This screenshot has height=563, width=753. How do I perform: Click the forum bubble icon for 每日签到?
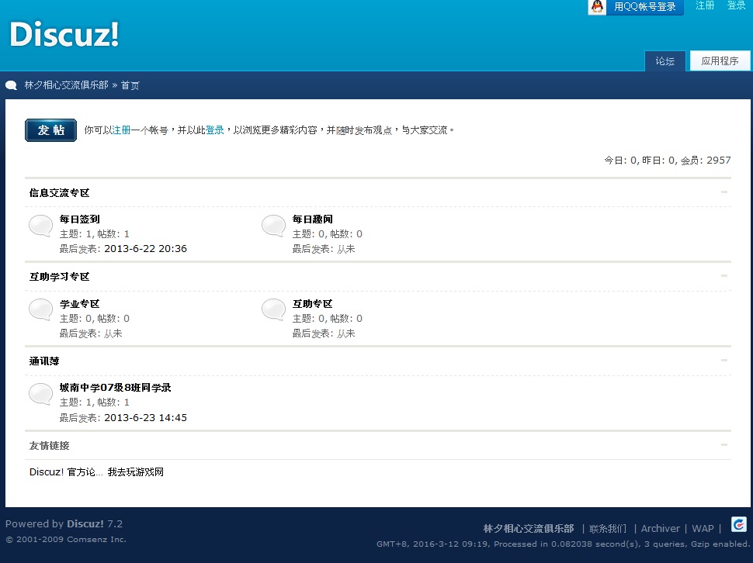click(x=41, y=226)
